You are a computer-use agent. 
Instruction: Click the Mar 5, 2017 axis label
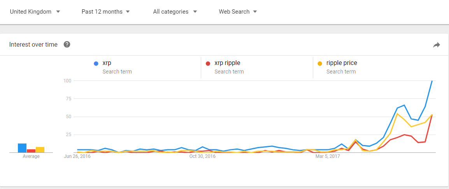(x=328, y=156)
